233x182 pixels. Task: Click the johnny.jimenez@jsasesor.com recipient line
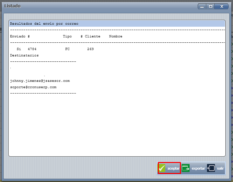40,81
